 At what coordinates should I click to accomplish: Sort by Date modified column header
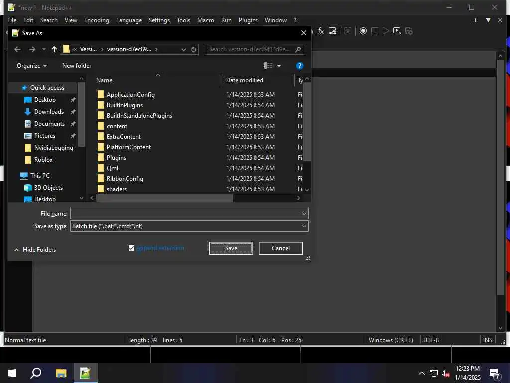pyautogui.click(x=258, y=80)
